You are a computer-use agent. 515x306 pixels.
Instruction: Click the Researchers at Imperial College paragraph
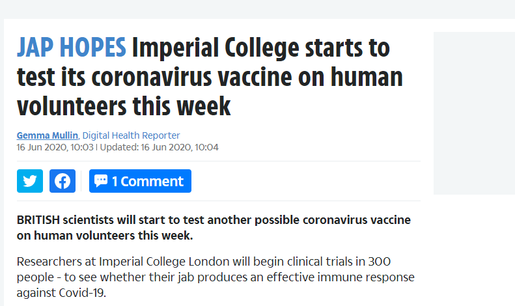point(215,276)
